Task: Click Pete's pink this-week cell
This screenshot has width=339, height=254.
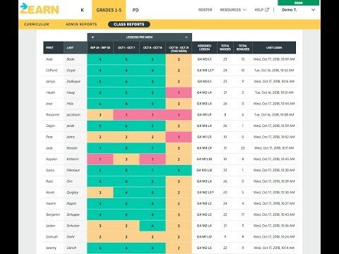Action: click(179, 137)
